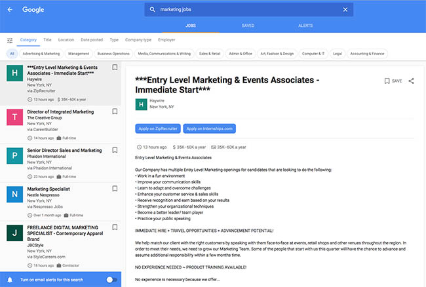Save the job with the SAVE button
426x287 pixels.
pyautogui.click(x=393, y=81)
